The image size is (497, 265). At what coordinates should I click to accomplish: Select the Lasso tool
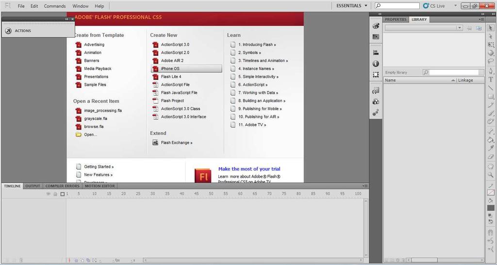(x=491, y=61)
